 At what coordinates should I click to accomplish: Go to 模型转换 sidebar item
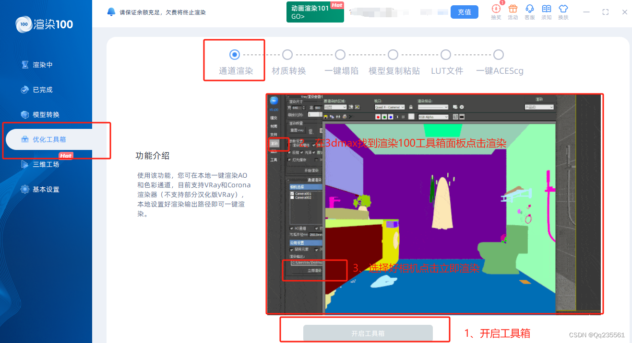(x=46, y=114)
